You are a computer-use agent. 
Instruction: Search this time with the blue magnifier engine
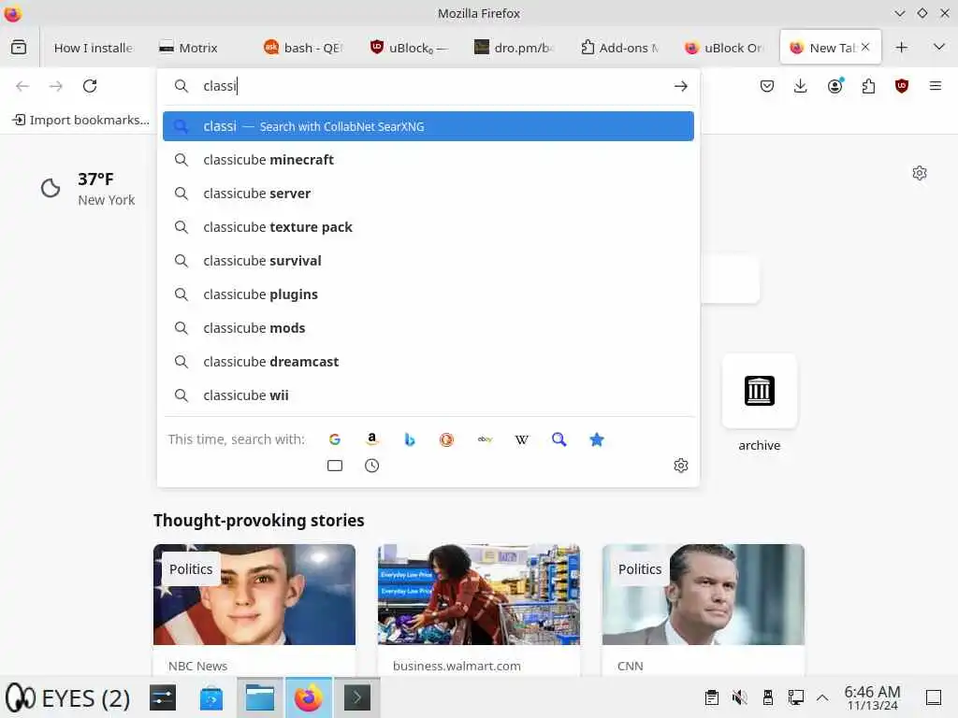pyautogui.click(x=559, y=439)
